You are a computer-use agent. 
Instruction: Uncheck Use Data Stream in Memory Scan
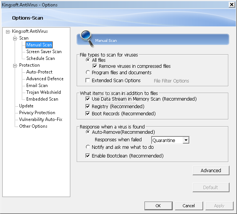coord(88,99)
